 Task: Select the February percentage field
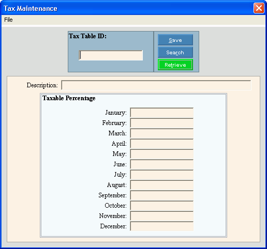pos(161,123)
